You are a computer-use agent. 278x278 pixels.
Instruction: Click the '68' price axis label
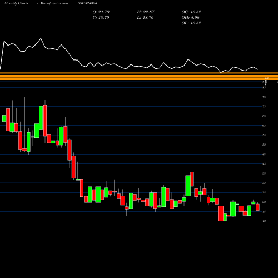[x=264, y=116]
